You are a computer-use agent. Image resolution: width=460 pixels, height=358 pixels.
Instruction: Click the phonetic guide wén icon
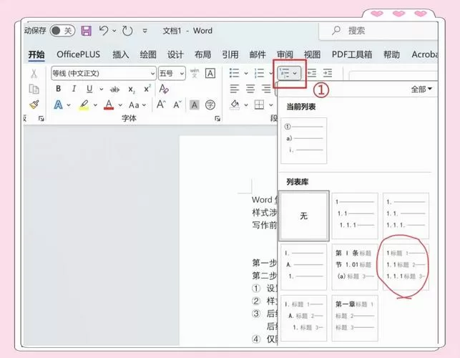point(195,73)
